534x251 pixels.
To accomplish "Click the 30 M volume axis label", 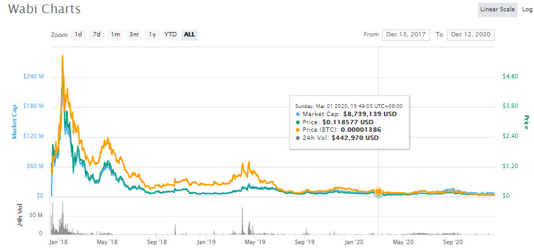I will click(35, 216).
